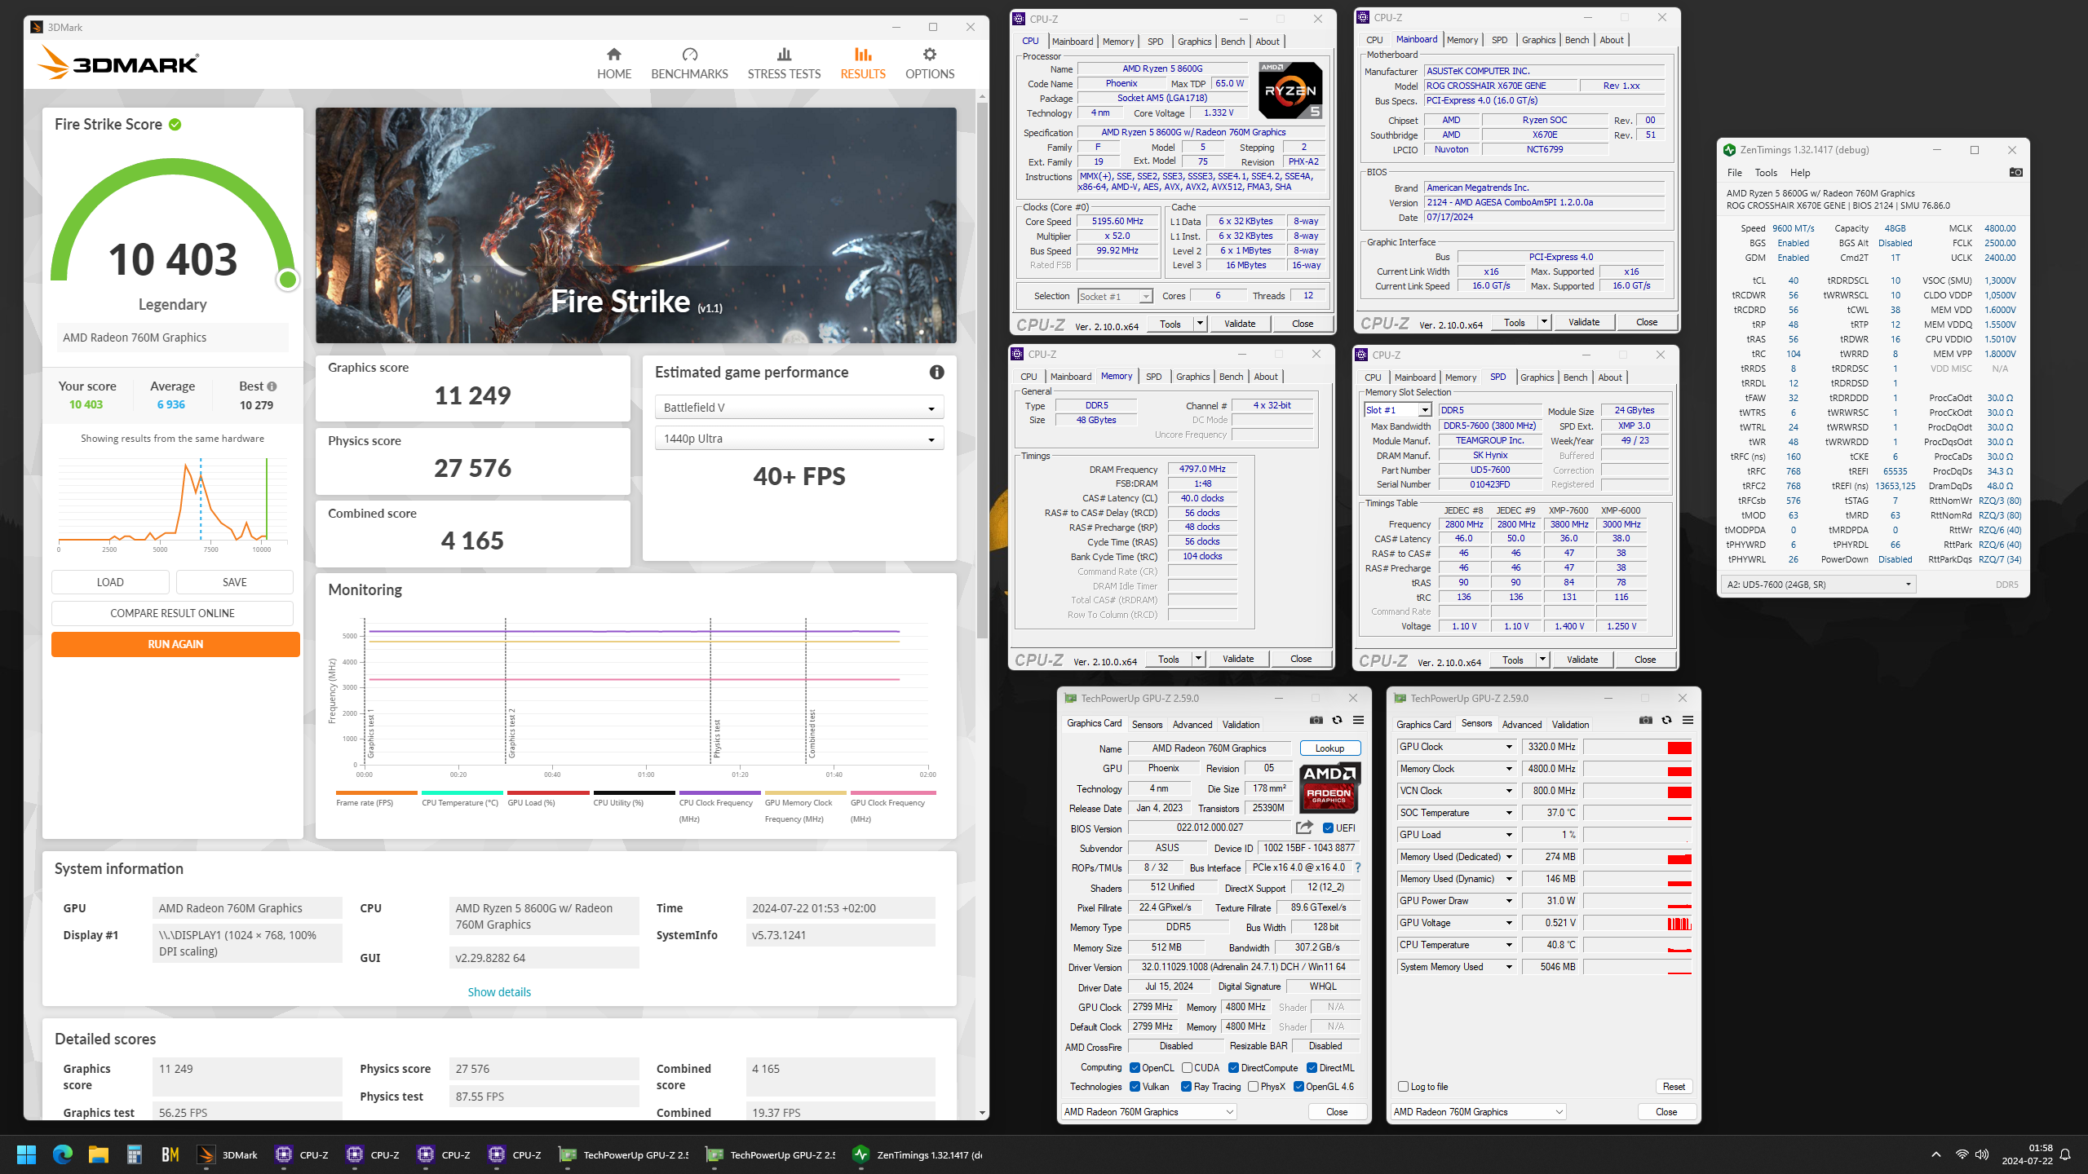Toggle the DirectML checkbox

1312,1067
